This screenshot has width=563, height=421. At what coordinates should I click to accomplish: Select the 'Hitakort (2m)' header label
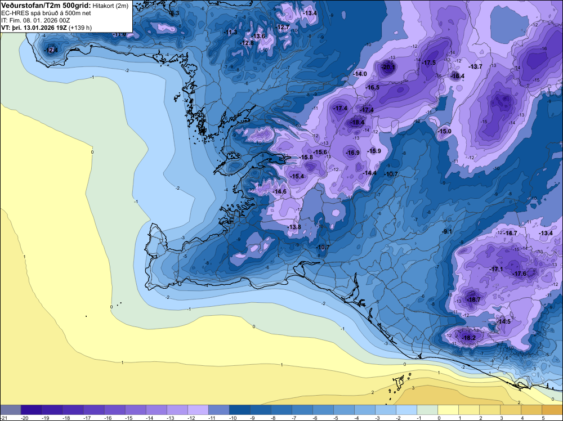coord(110,6)
